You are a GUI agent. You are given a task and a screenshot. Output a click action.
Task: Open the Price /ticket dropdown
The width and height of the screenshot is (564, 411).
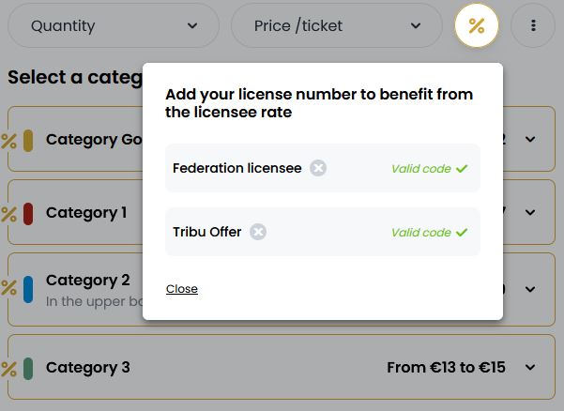[337, 25]
